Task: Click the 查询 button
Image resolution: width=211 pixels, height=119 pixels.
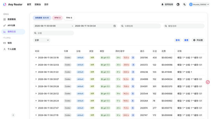Action: pos(178,40)
